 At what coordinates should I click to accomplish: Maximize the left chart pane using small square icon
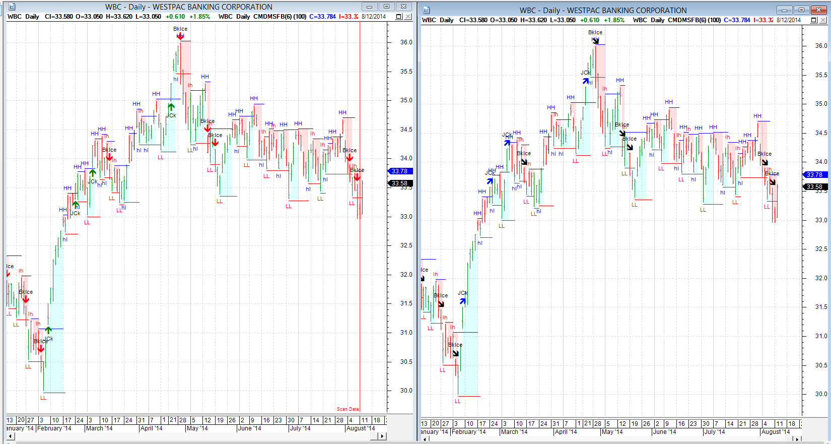[x=399, y=17]
